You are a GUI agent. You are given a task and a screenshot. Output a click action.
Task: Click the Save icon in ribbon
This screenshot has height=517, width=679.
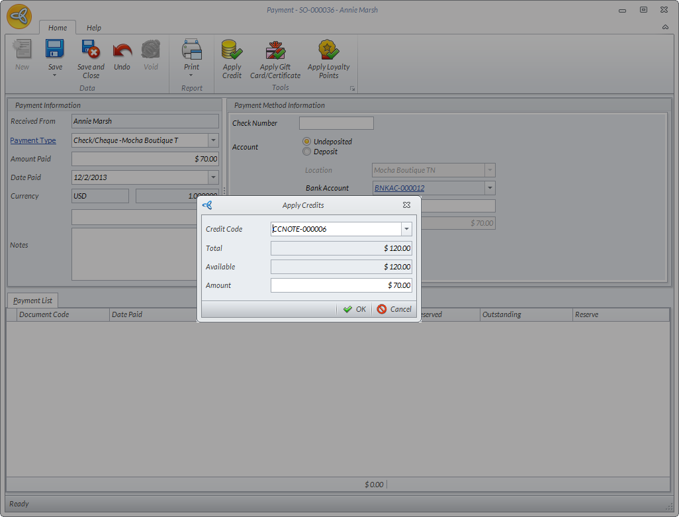55,50
